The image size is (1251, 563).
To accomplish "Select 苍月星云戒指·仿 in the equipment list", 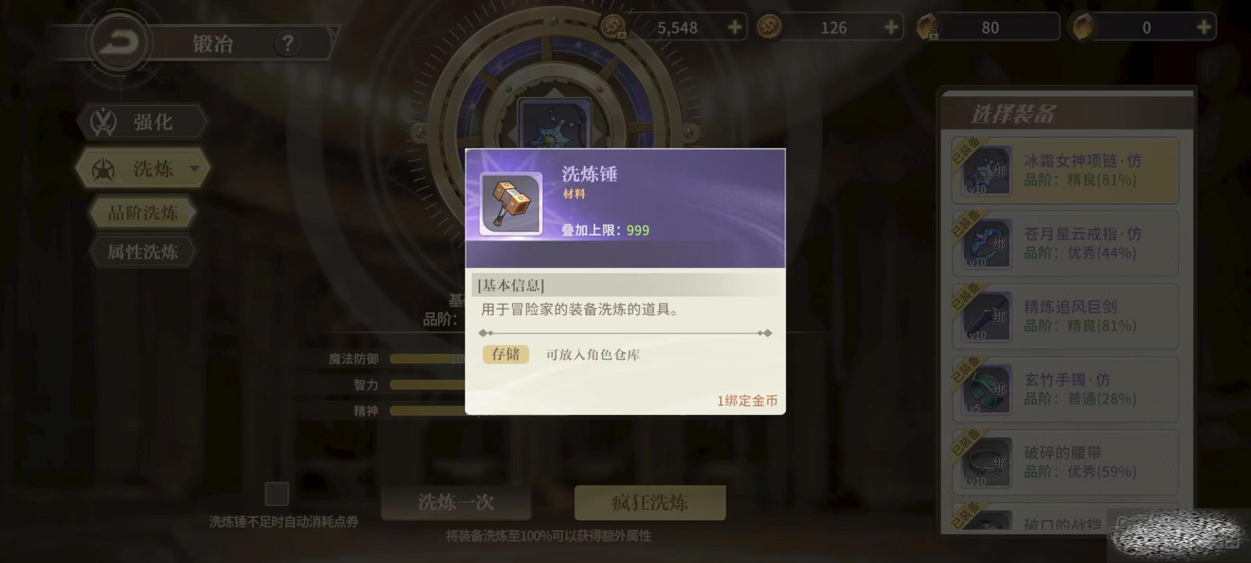I will coord(1065,243).
